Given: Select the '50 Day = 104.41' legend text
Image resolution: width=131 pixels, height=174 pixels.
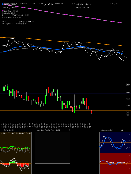Looking at the screenshot, I should [x=11, y=8].
